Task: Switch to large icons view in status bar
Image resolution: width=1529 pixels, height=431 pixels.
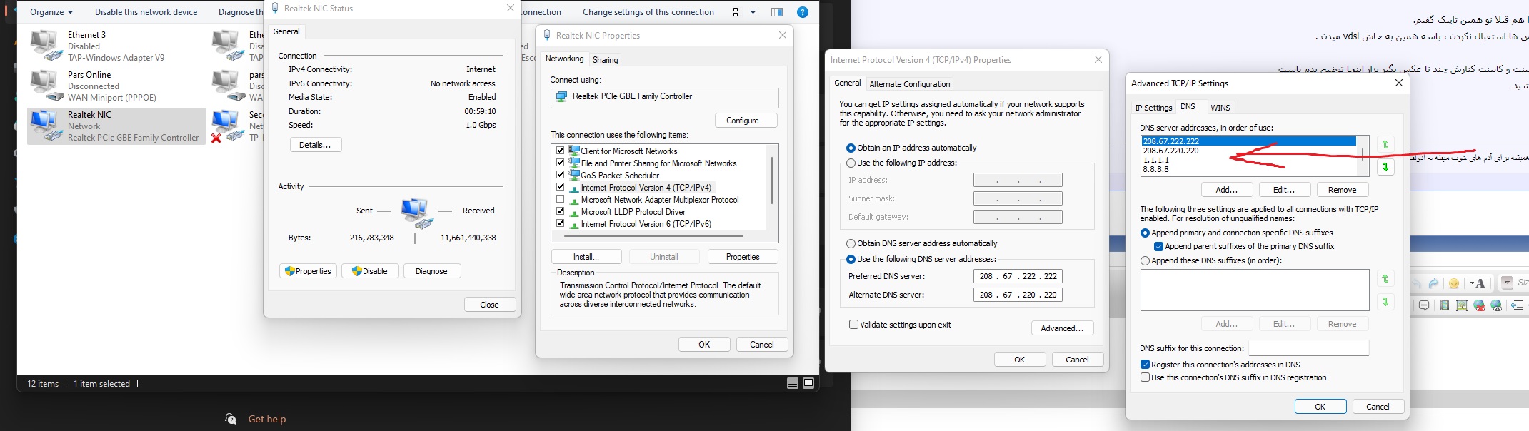Action: point(808,383)
